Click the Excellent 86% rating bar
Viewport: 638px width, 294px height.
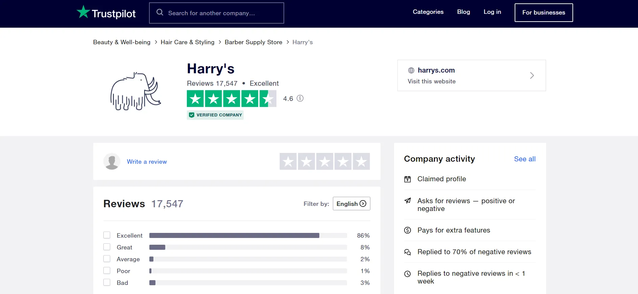coord(248,235)
